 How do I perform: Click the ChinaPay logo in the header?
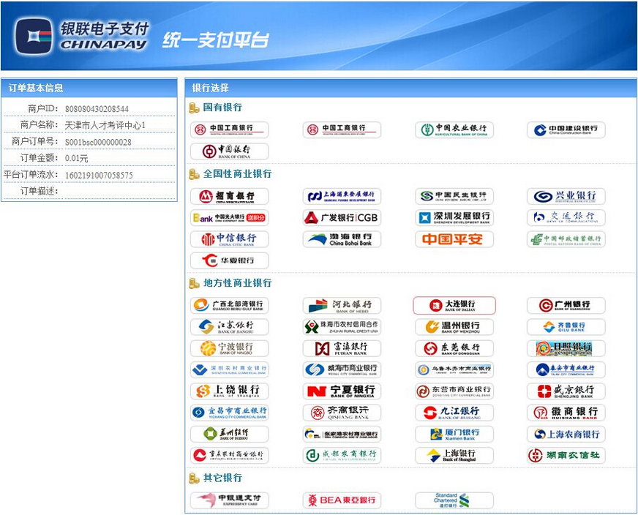tap(82, 36)
